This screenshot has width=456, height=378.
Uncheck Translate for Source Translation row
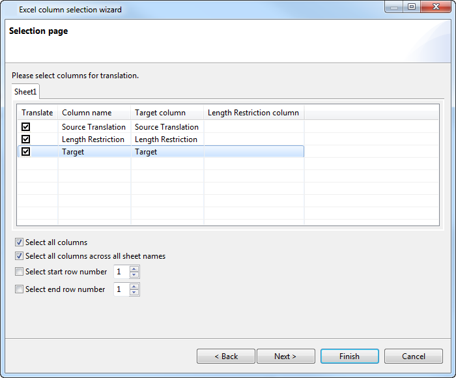(x=25, y=127)
